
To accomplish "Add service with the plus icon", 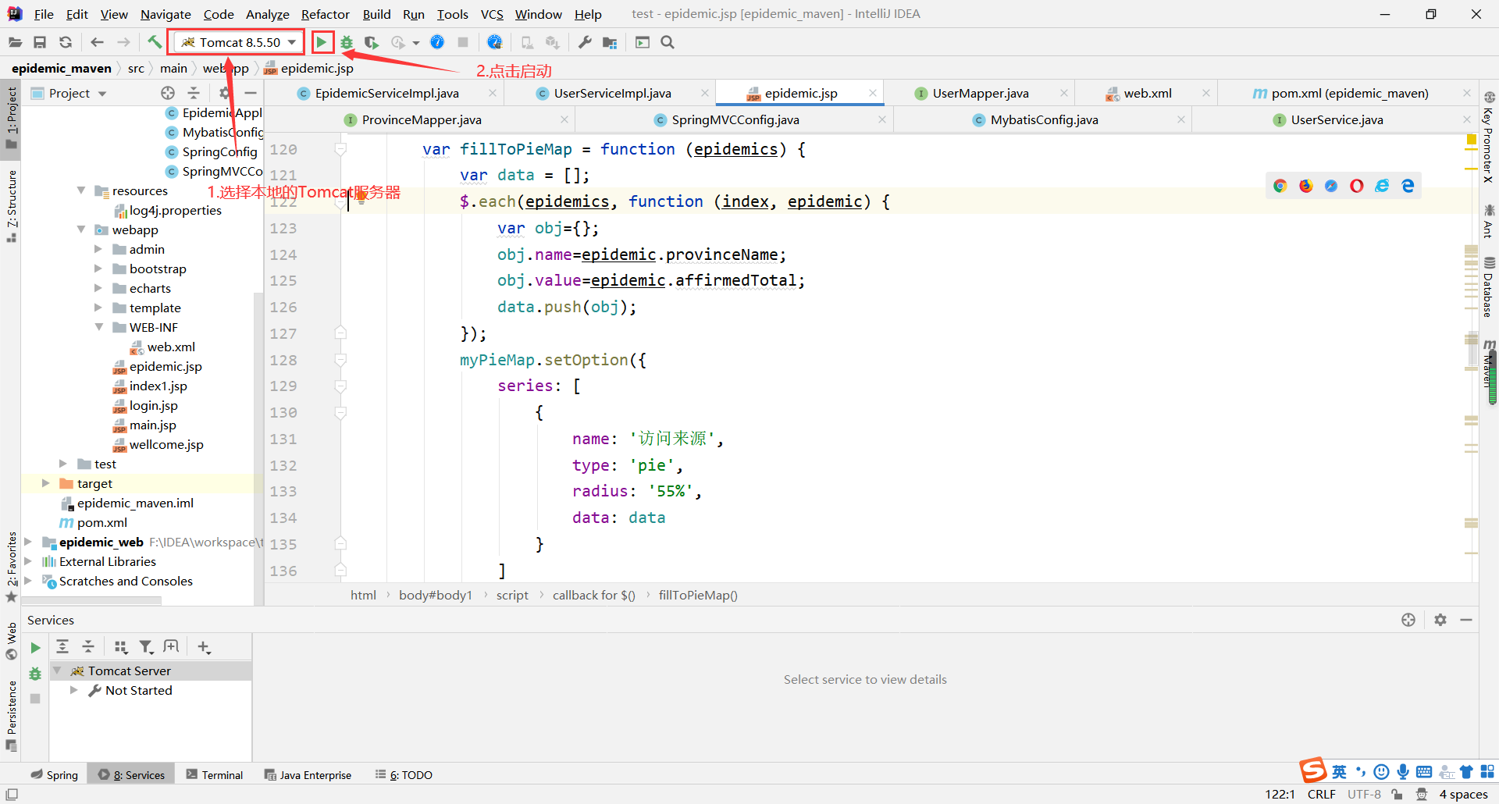I will click(x=204, y=646).
